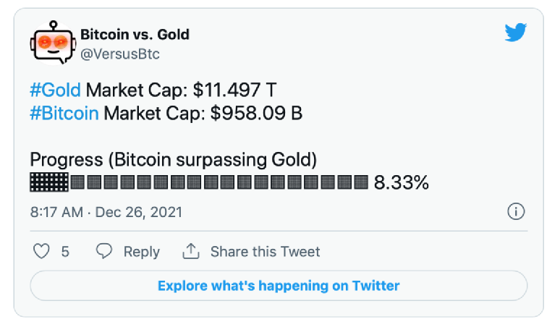Click Explore what's happening on Twitter
This screenshot has width=560, height=322.
[x=279, y=286]
